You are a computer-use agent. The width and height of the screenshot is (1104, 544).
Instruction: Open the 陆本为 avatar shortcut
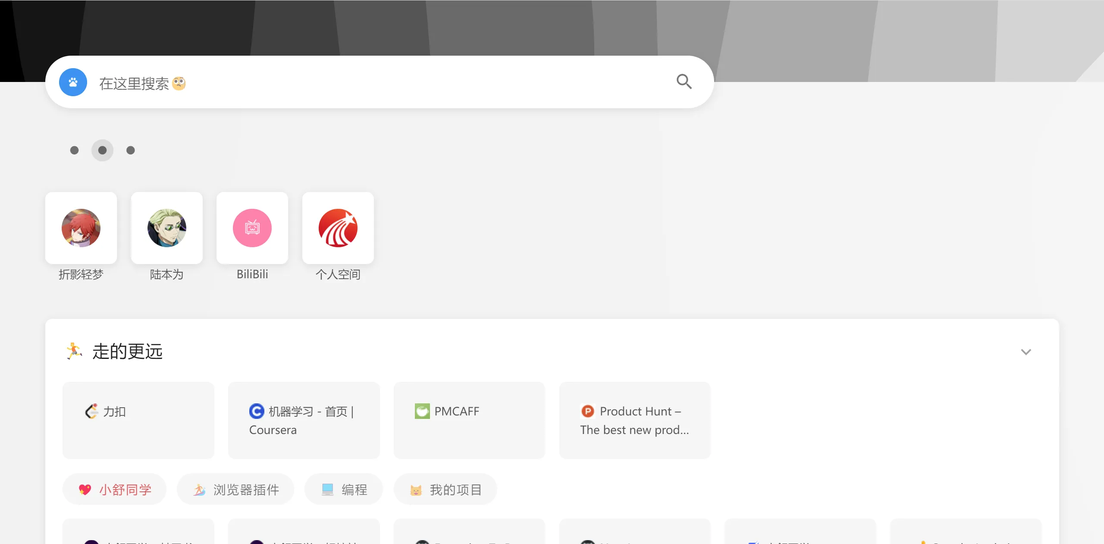point(166,228)
